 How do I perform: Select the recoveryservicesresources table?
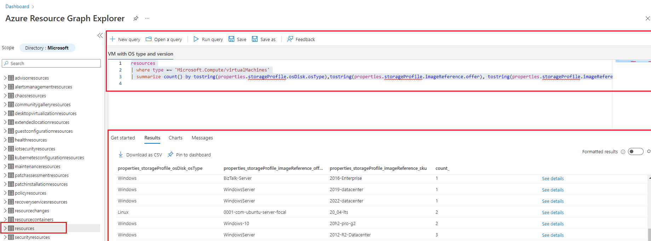pyautogui.click(x=41, y=202)
